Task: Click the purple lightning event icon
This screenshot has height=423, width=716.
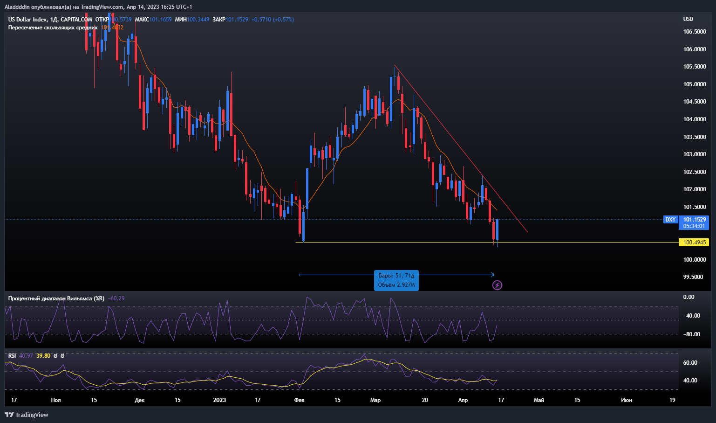Action: (497, 285)
